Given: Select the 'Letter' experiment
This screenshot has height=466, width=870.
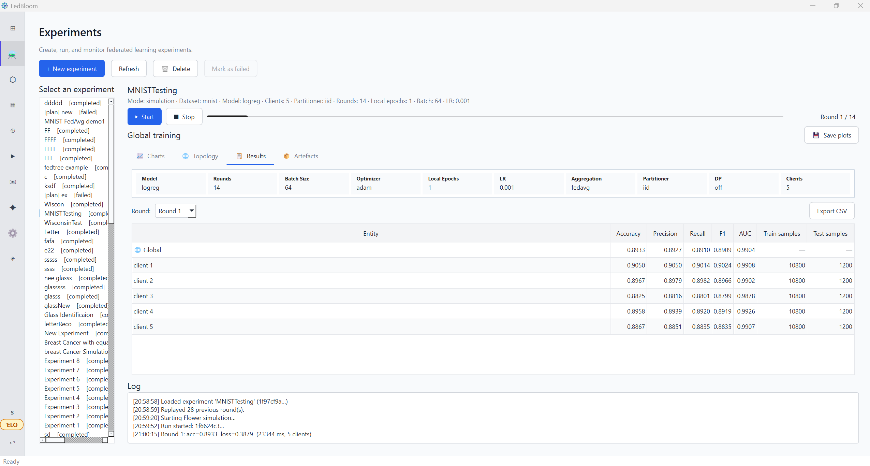Looking at the screenshot, I should click(74, 232).
